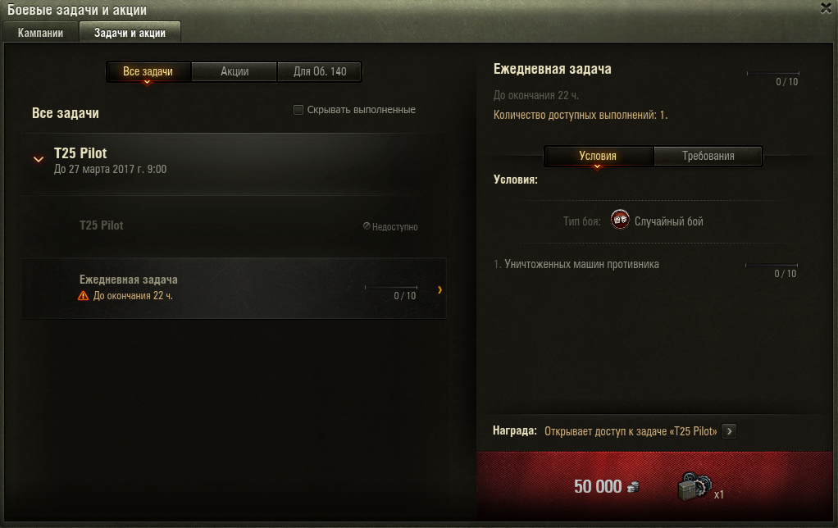Click the orange warning triangle icon

pyautogui.click(x=84, y=295)
